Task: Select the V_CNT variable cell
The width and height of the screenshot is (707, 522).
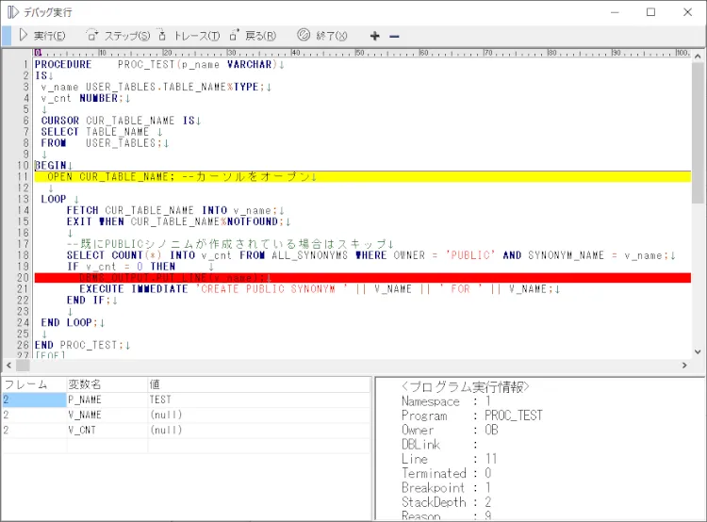Action: tap(107, 430)
